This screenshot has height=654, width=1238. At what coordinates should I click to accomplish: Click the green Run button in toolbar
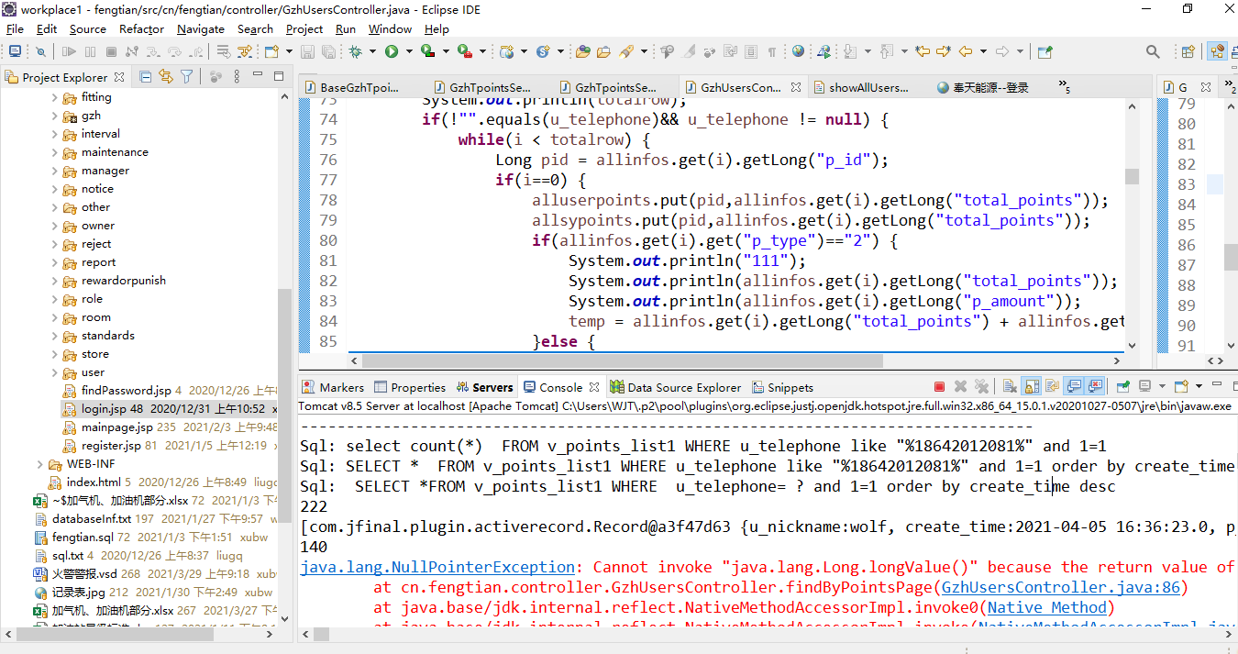[x=392, y=52]
